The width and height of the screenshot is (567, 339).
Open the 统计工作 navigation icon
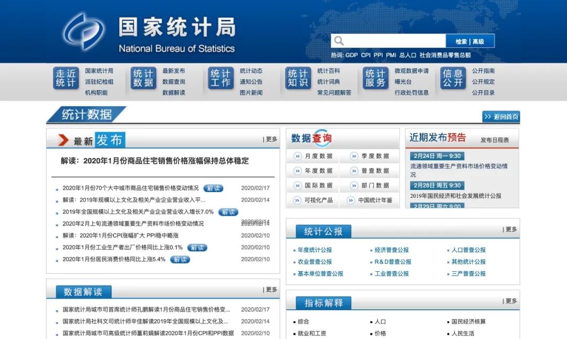tap(220, 78)
